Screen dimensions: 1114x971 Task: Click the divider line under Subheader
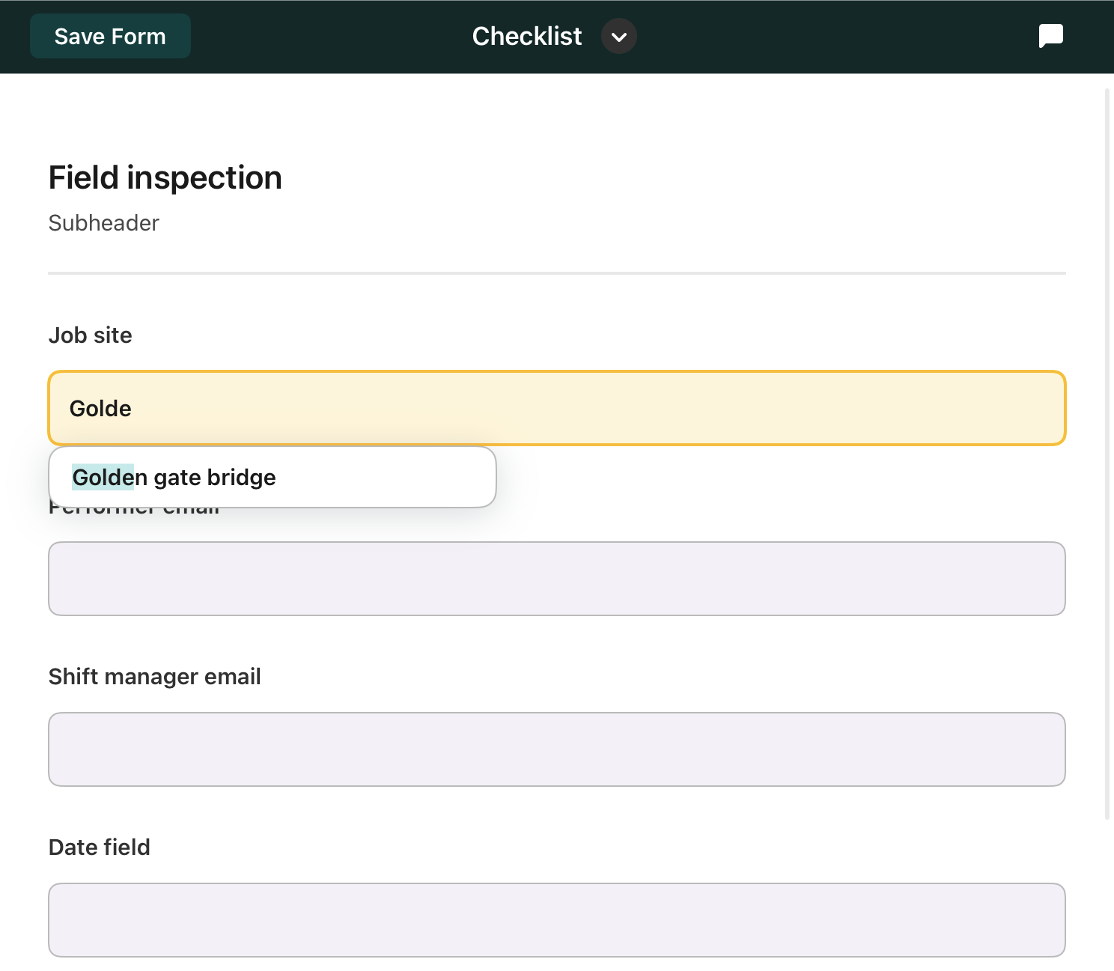tap(556, 273)
